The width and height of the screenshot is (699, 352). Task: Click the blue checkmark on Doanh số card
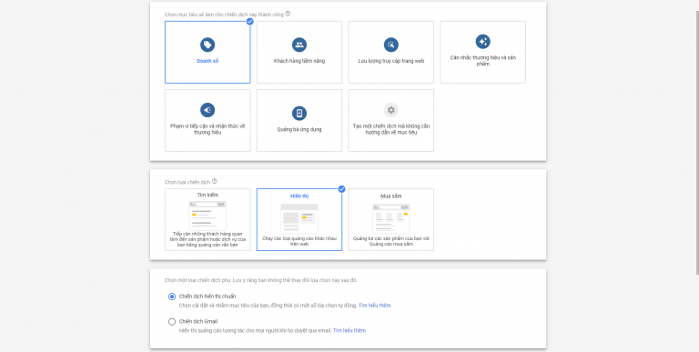coord(250,21)
